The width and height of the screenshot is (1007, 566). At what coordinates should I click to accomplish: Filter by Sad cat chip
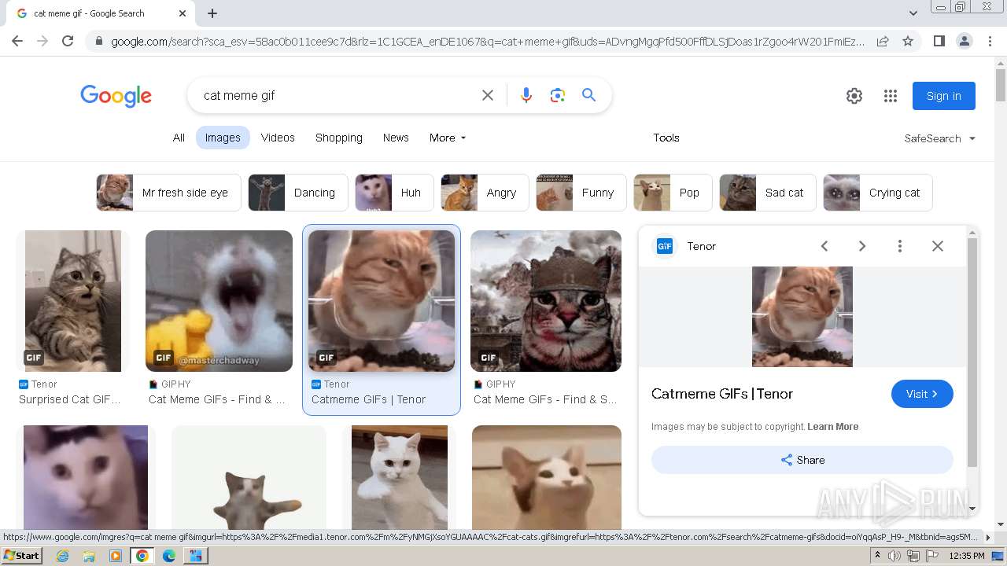[768, 193]
